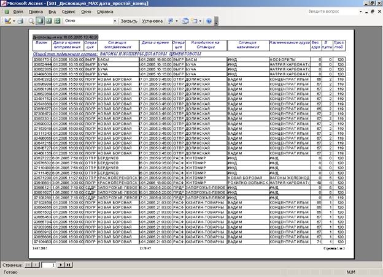Viewport: 383px width, 277px height.
Task: Show multiple pages preview layout
Action: [x=57, y=21]
